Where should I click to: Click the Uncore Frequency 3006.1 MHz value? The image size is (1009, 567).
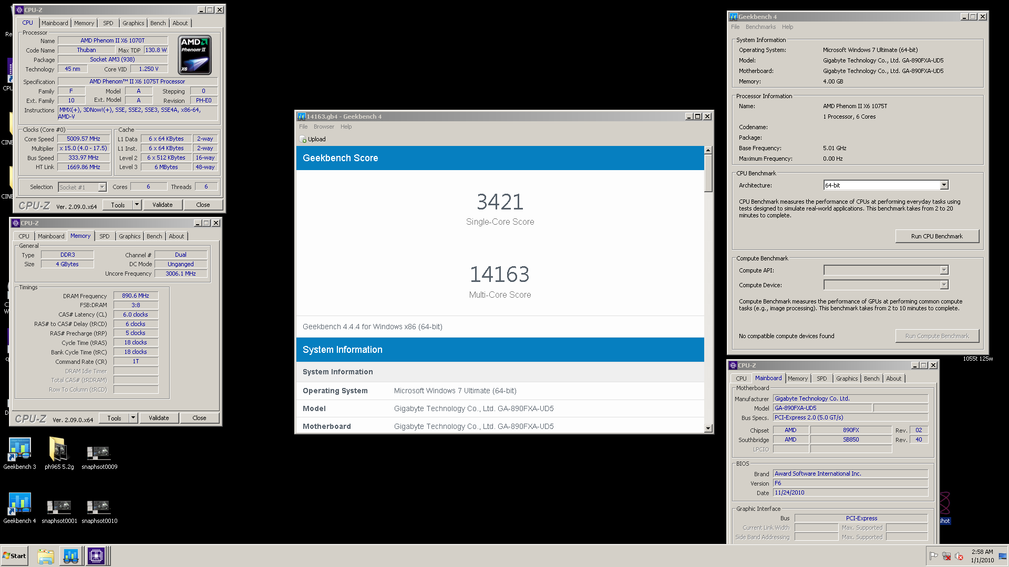tap(181, 274)
